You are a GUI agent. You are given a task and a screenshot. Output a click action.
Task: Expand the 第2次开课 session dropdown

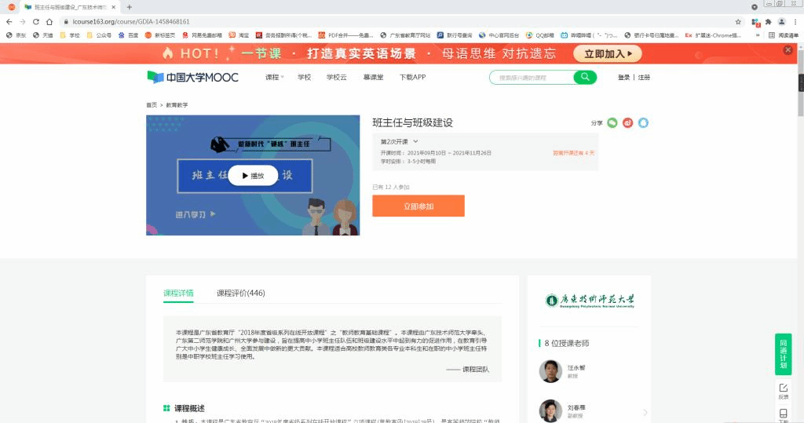coord(399,141)
